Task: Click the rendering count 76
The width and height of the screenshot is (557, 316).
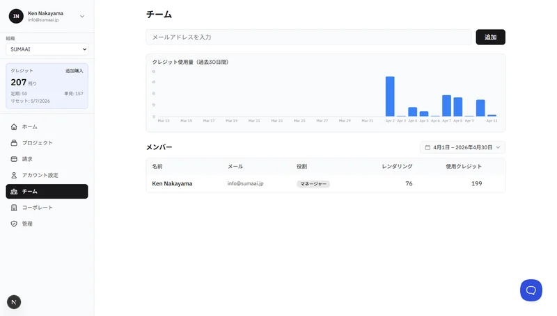Action: point(409,183)
